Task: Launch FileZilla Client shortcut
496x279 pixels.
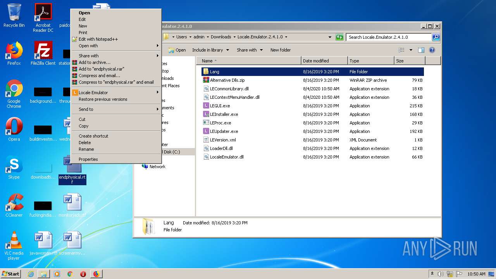Action: [x=43, y=53]
